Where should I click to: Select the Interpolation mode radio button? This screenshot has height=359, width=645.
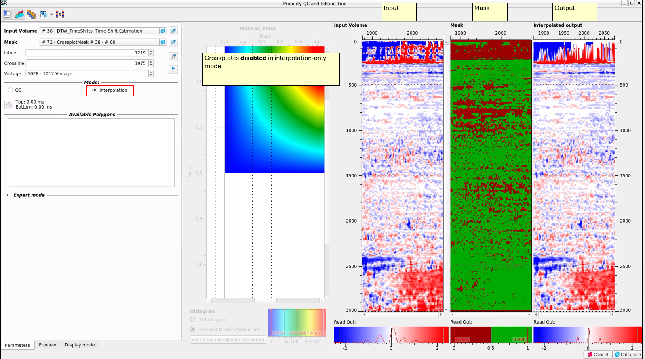(95, 90)
